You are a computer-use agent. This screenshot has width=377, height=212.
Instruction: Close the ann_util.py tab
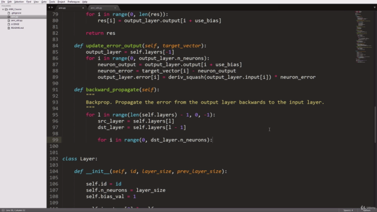tap(115, 8)
